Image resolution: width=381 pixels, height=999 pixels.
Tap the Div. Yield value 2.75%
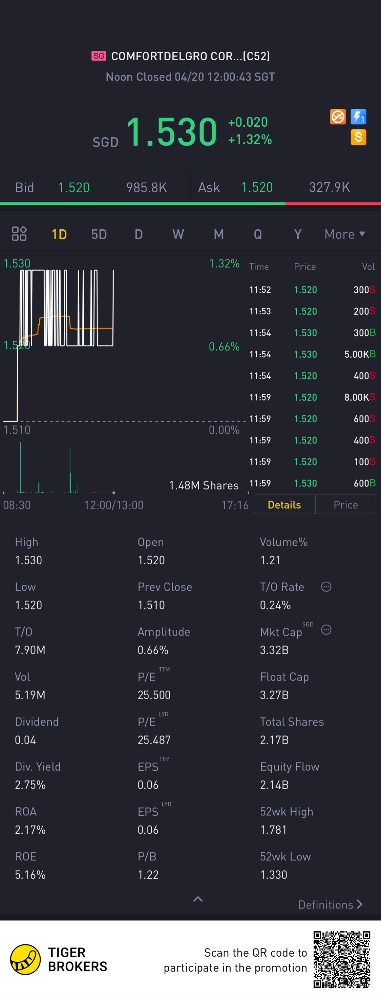pyautogui.click(x=30, y=785)
